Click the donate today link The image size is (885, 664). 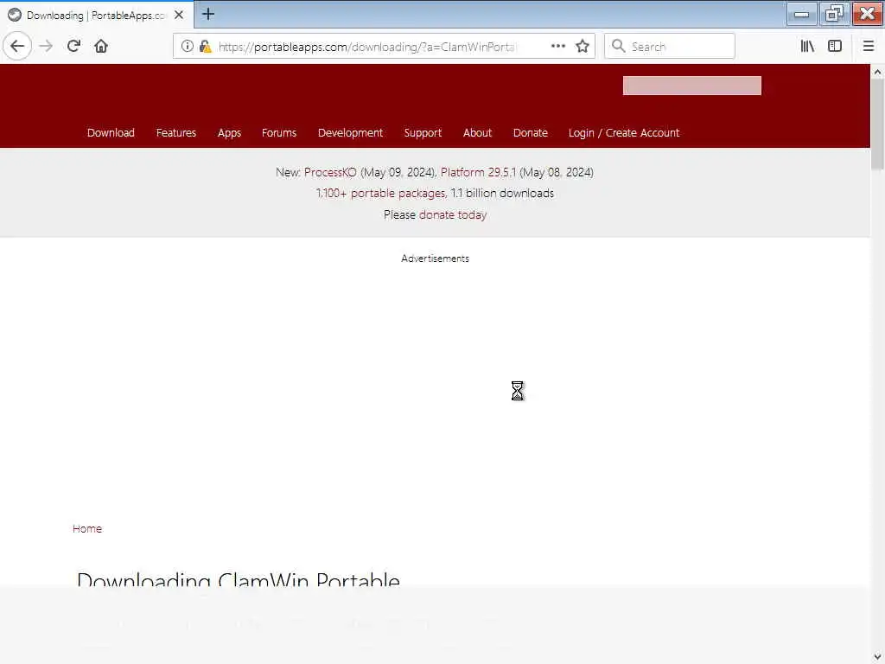pos(453,214)
